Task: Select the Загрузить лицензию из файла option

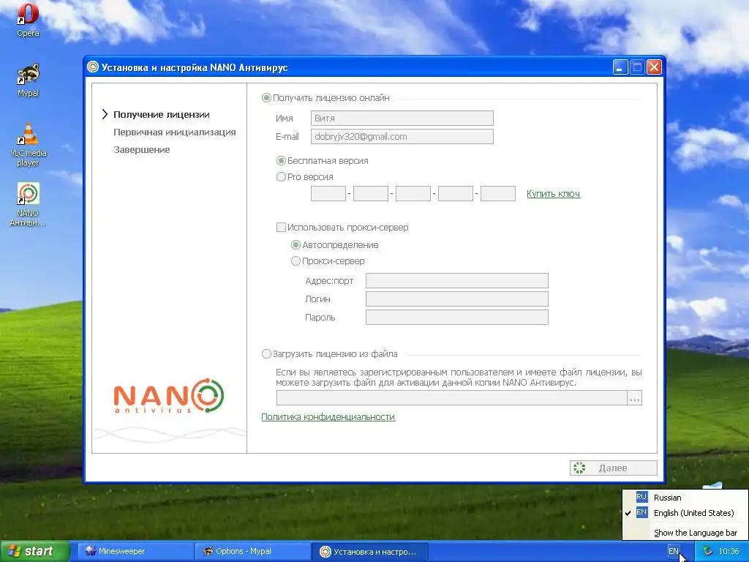Action: coord(266,354)
